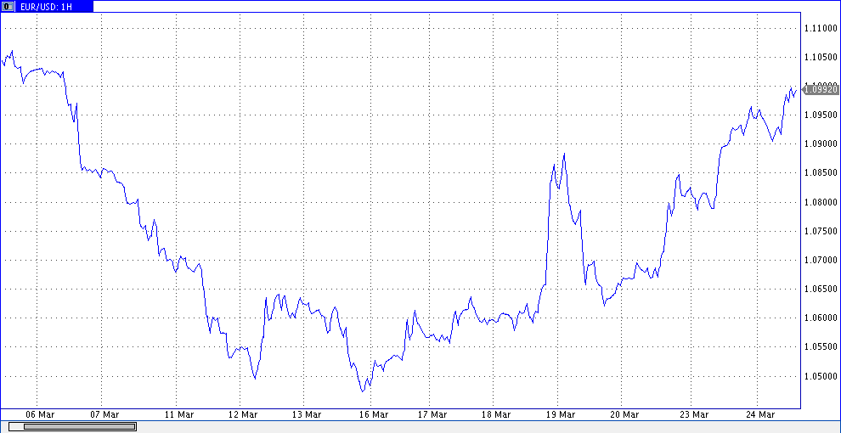Click the current price tag 1.09920
841x433 pixels.
point(821,89)
